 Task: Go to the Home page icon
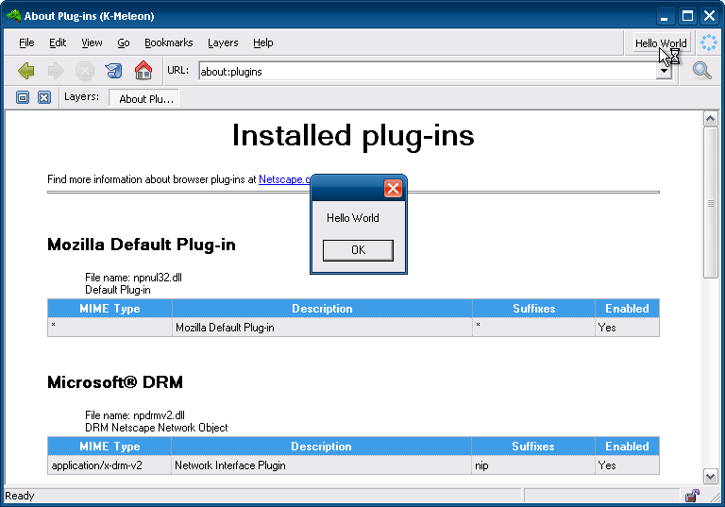[143, 71]
